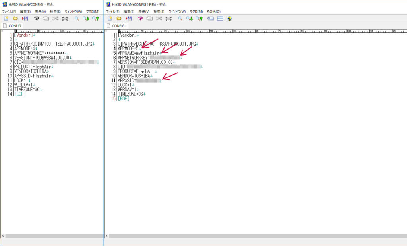Screen dimensions: 407x246
Task: Open the ファイル(F) menu in the right window
Action: pyautogui.click(x=112, y=12)
